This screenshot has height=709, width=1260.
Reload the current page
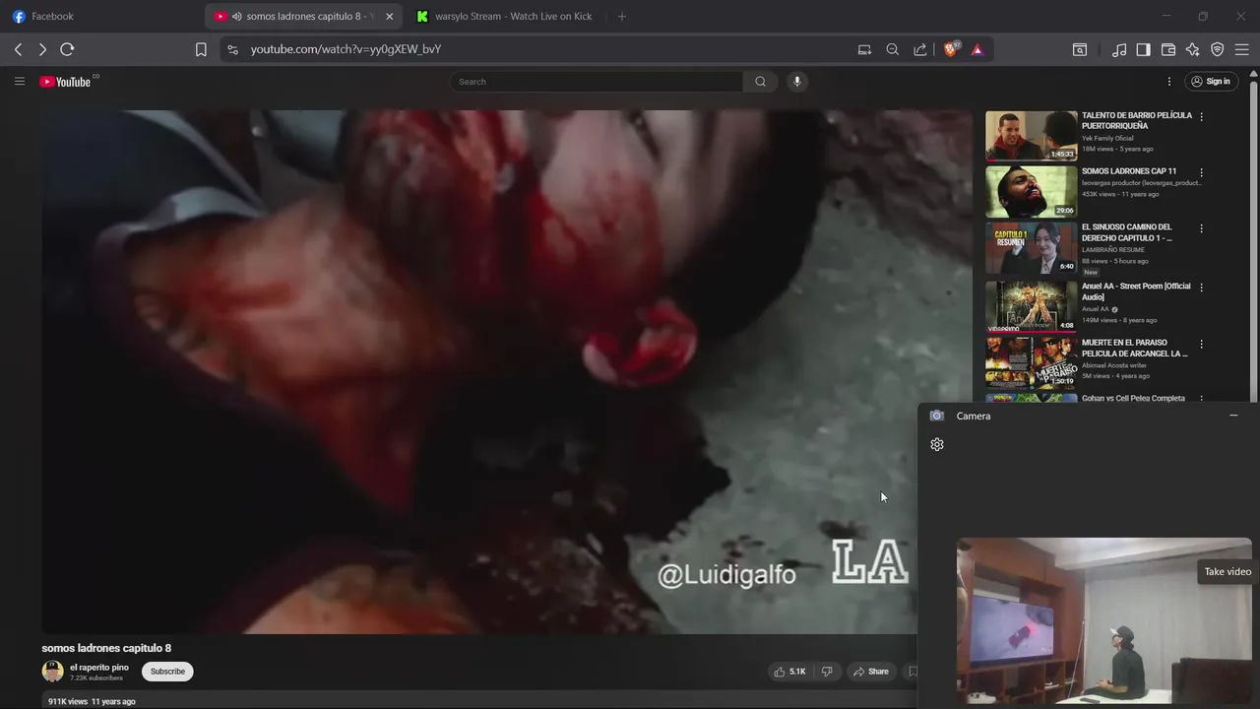67,49
